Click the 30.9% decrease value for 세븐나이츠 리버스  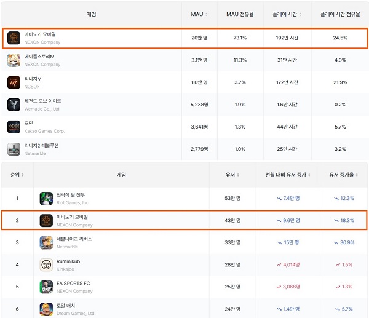(344, 242)
